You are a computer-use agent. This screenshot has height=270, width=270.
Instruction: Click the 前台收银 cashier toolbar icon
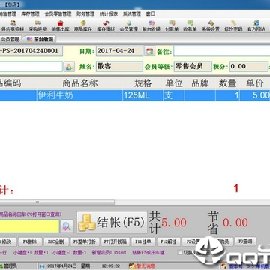[x=151, y=26]
